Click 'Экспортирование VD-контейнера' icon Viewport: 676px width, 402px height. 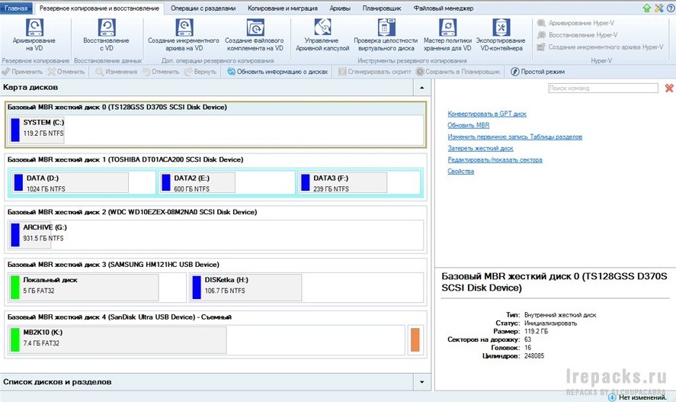[x=499, y=28]
